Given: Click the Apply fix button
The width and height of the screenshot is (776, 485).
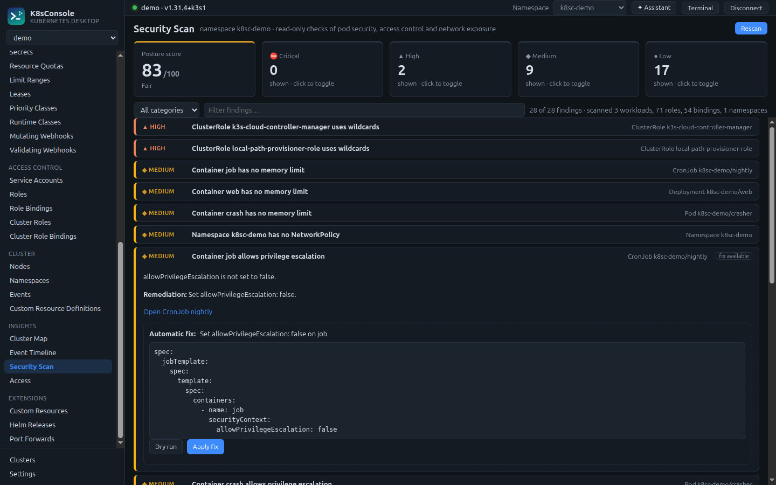Looking at the screenshot, I should [x=205, y=447].
